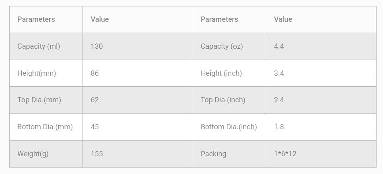Image resolution: width=383 pixels, height=174 pixels.
Task: Select the bottom diameter value 45
Action: [95, 127]
